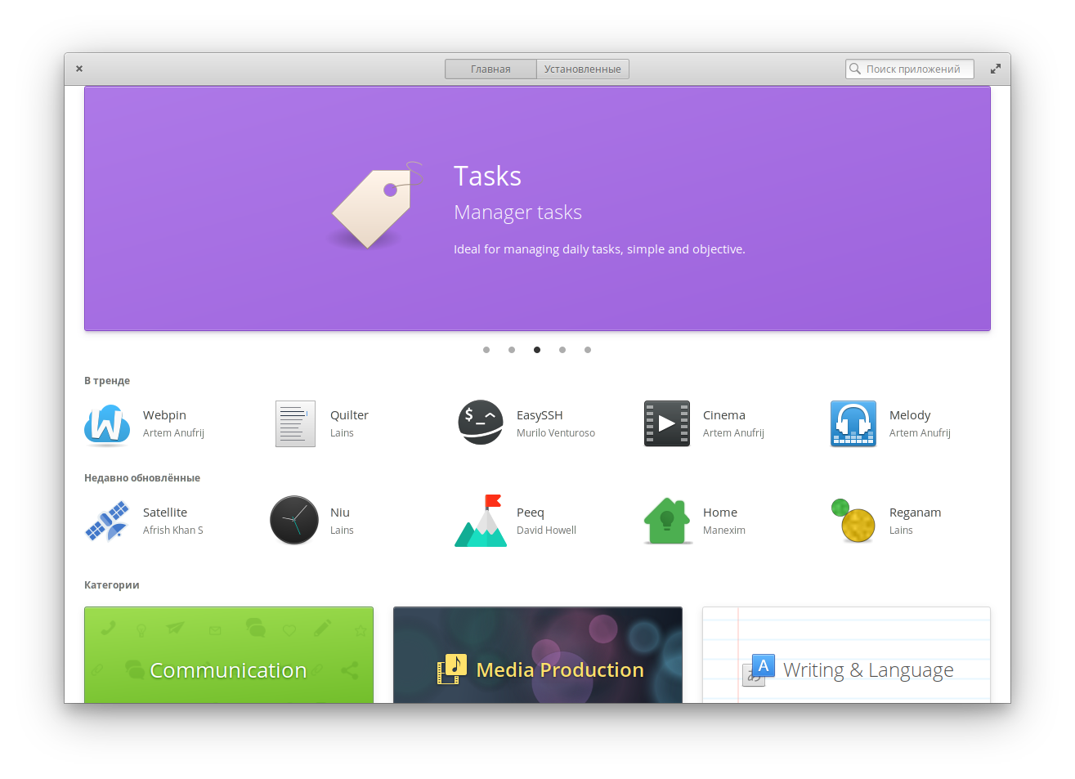The width and height of the screenshot is (1075, 779).
Task: Select the Quilter app icon
Action: pyautogui.click(x=295, y=423)
